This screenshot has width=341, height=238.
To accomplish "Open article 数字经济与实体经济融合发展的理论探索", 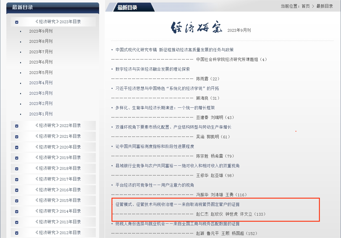I will click(153, 69).
